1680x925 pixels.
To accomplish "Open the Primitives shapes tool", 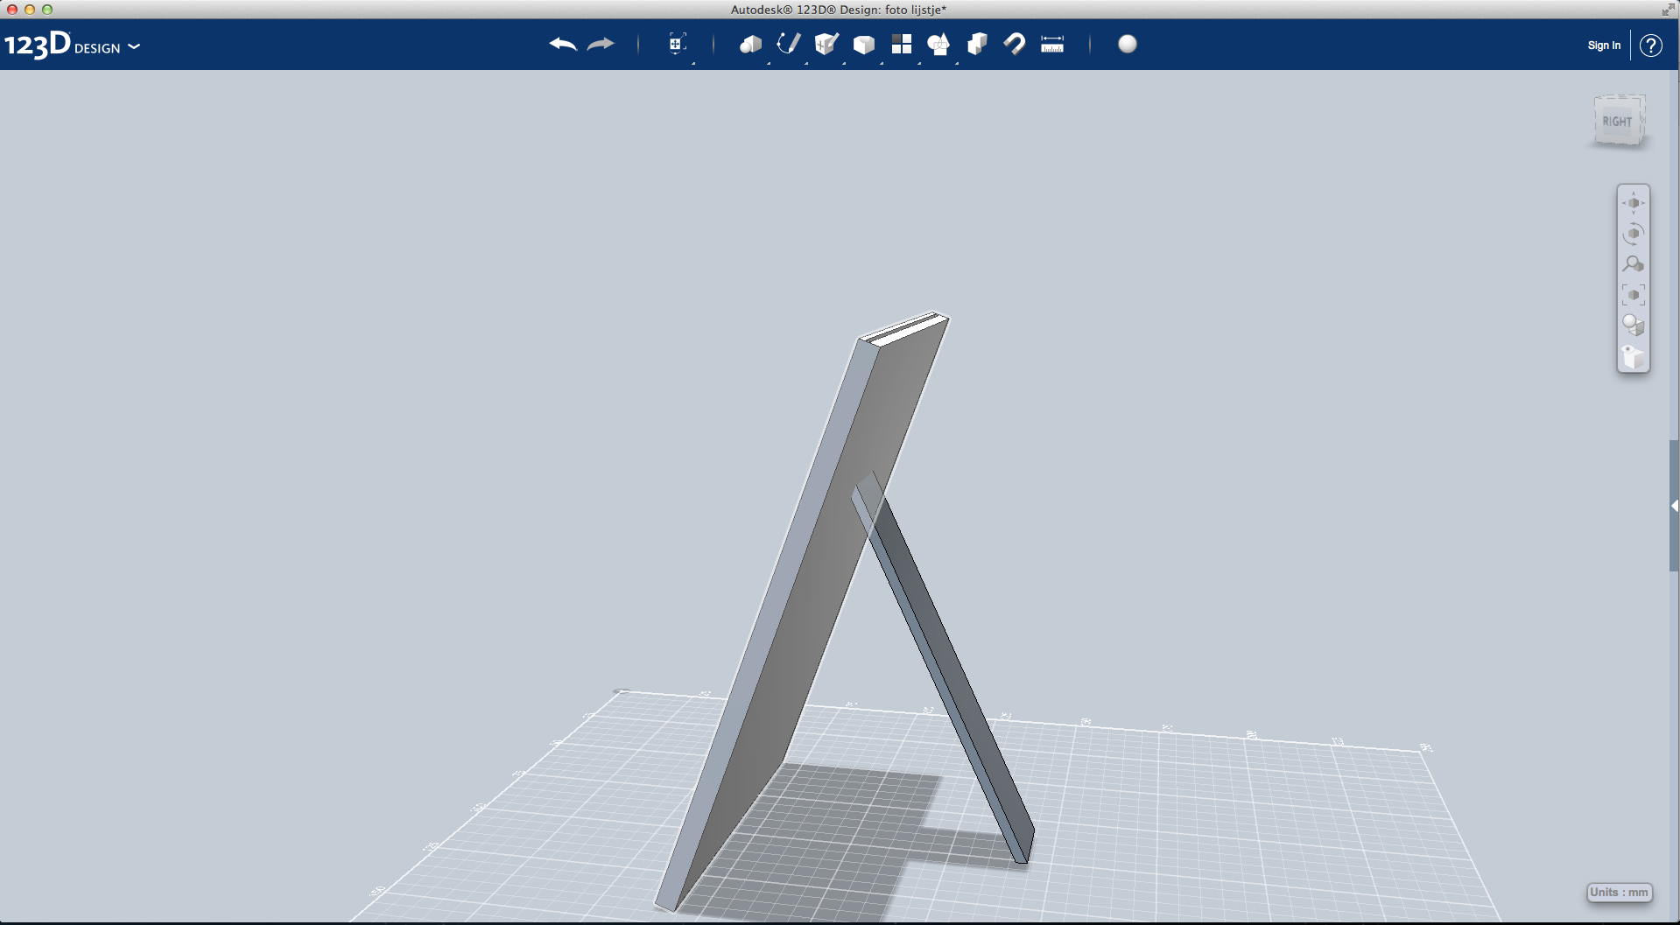I will [x=750, y=45].
